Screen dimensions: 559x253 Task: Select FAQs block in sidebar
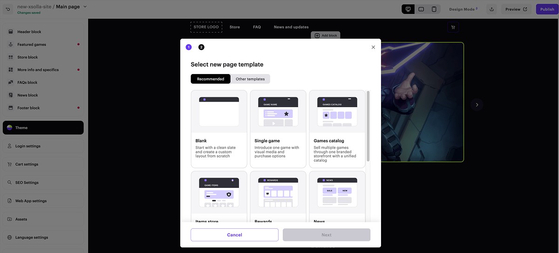click(43, 82)
